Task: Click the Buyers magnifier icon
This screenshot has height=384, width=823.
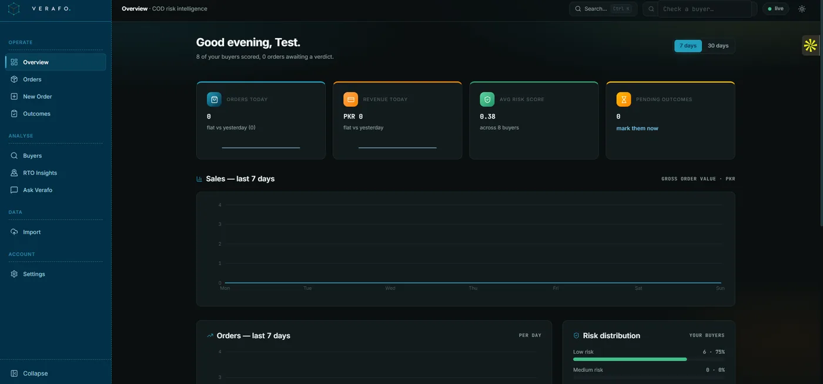Action: pyautogui.click(x=14, y=156)
